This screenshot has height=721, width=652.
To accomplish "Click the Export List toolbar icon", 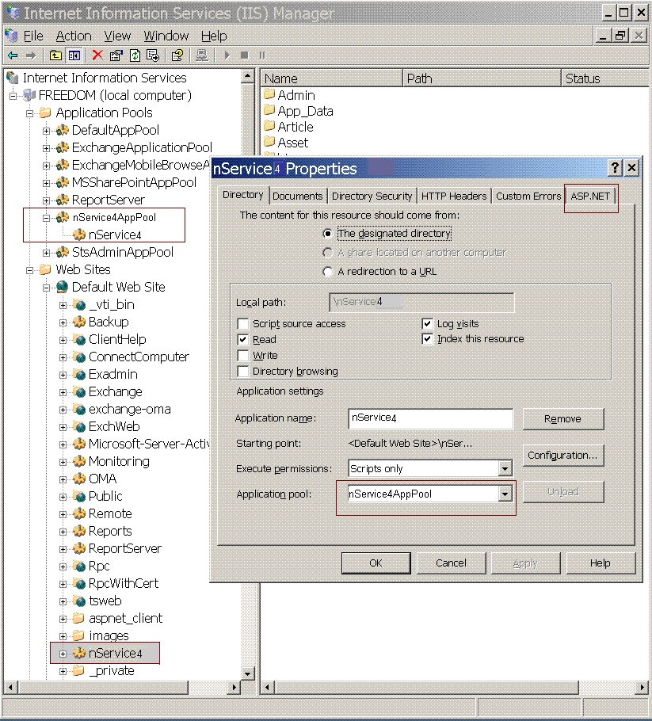I will (x=153, y=55).
